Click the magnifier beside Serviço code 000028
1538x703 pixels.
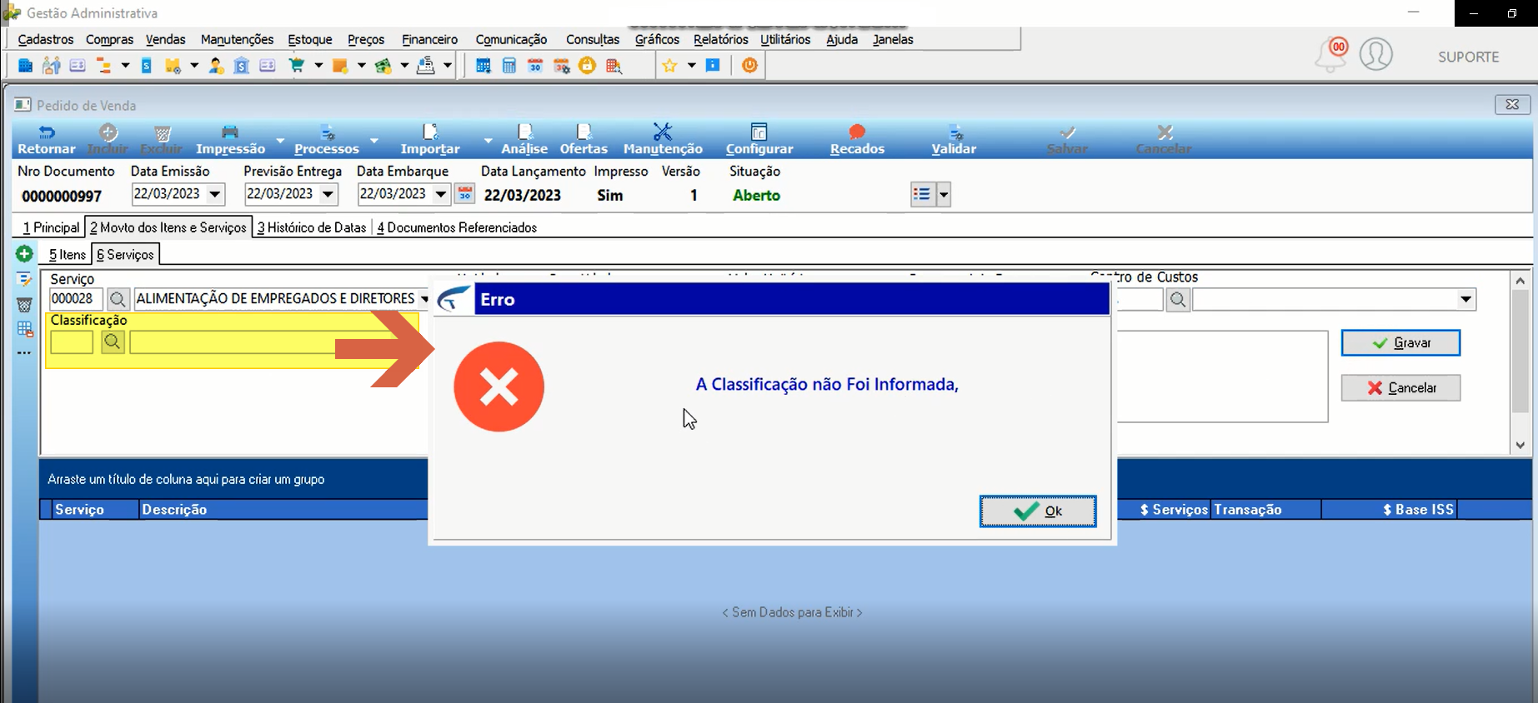click(118, 299)
